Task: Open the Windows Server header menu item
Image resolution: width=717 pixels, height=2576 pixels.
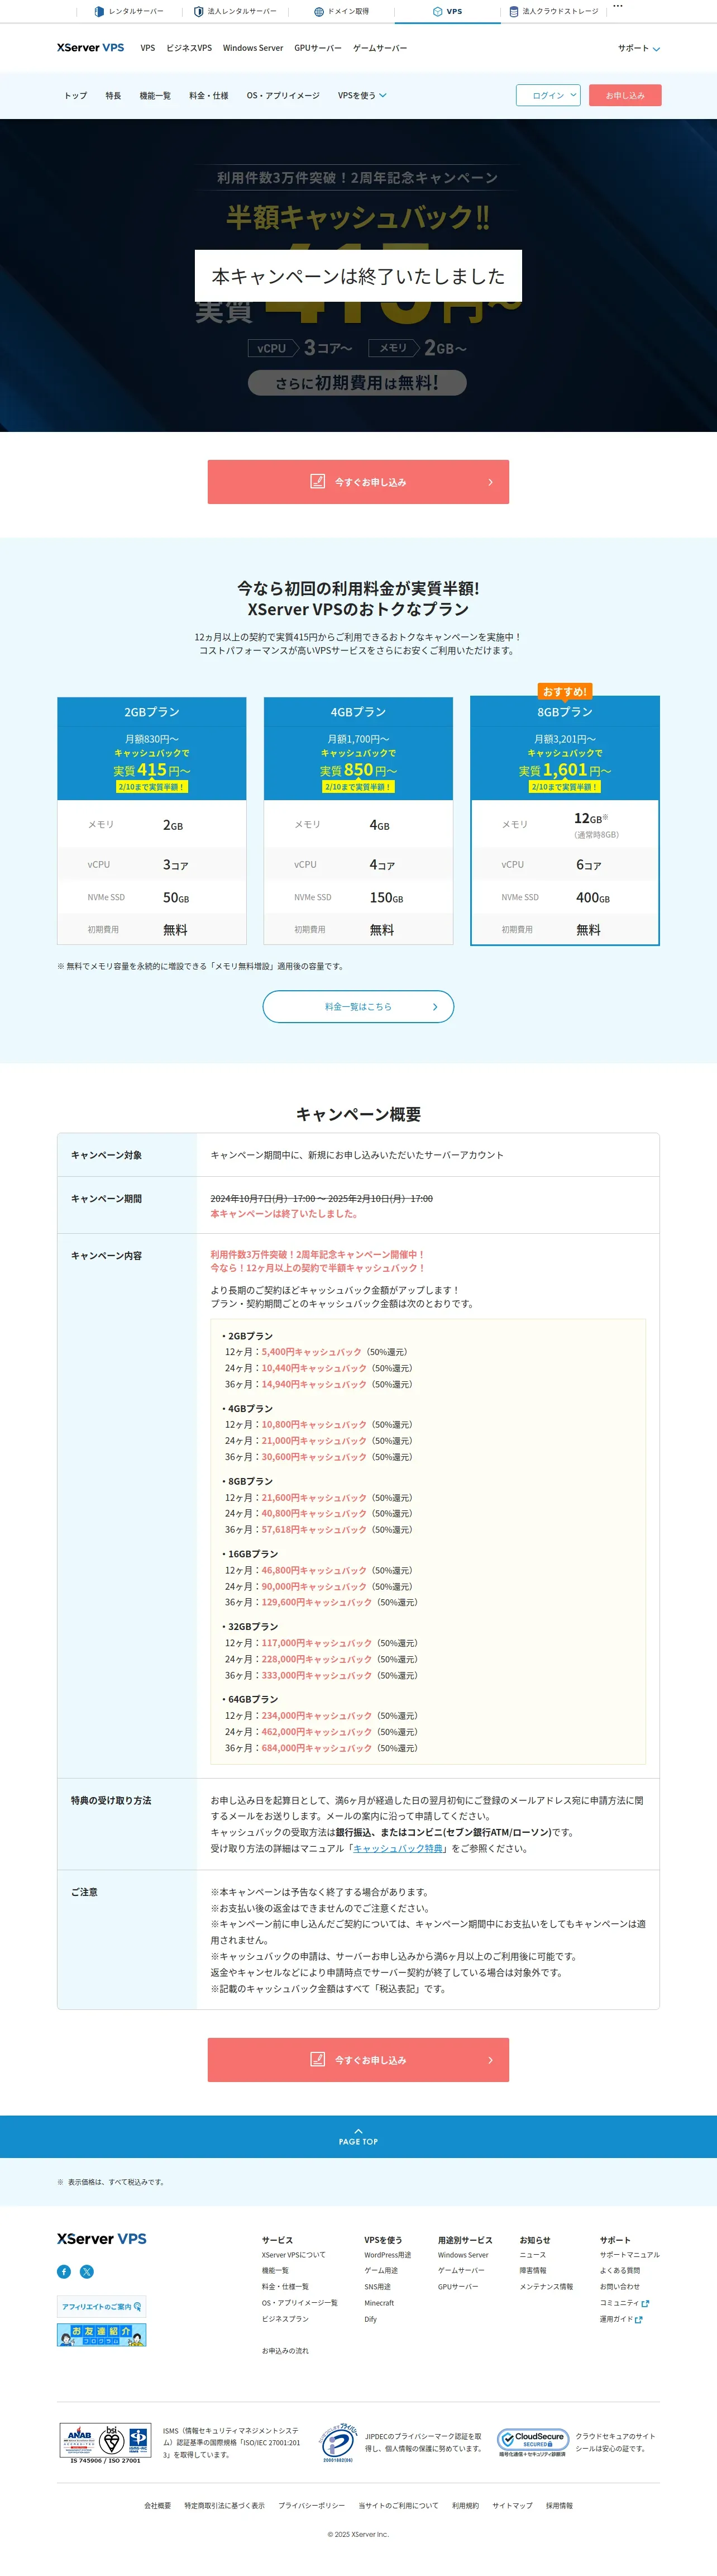Action: click(x=253, y=48)
